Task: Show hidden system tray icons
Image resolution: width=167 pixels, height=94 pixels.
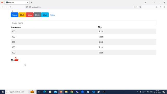Action: click(138, 92)
